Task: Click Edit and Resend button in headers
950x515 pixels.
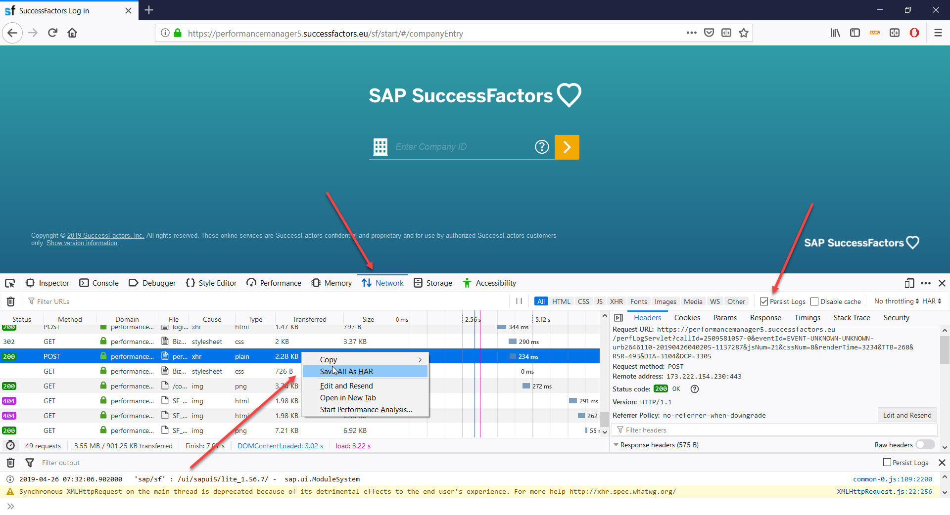Action: tap(907, 415)
